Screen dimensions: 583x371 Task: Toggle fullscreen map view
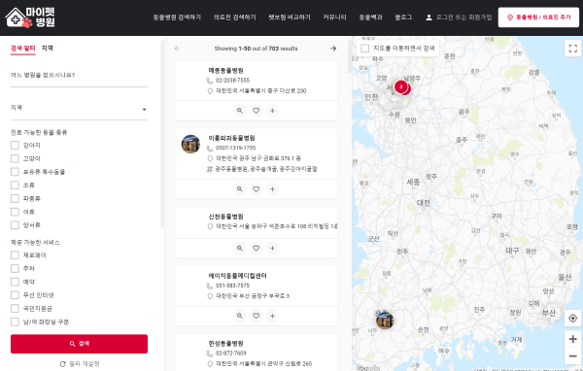point(573,49)
